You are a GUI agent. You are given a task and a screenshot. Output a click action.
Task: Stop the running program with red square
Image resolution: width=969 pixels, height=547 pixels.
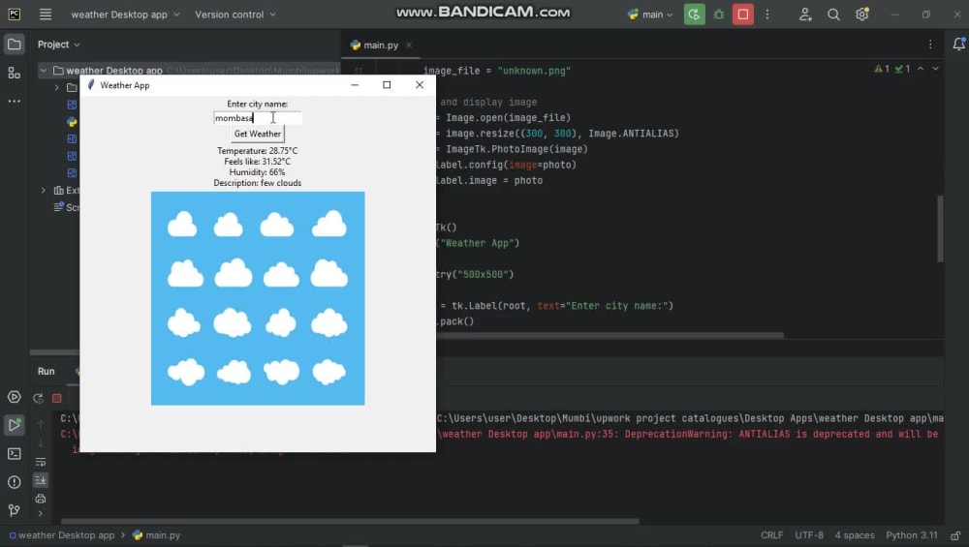click(x=743, y=15)
